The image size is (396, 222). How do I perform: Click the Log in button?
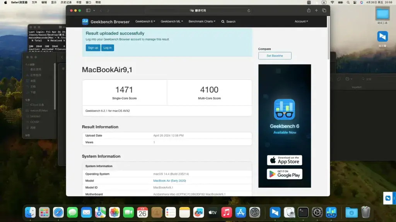click(108, 48)
